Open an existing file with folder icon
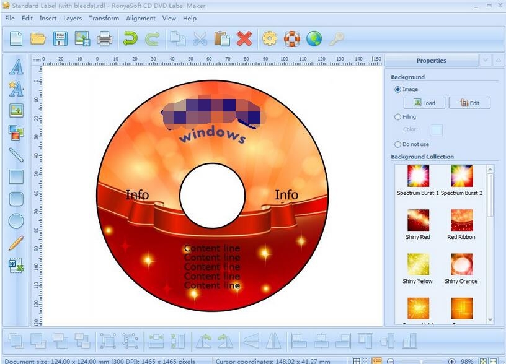Screen dimensions: 506x364 pyautogui.click(x=38, y=39)
